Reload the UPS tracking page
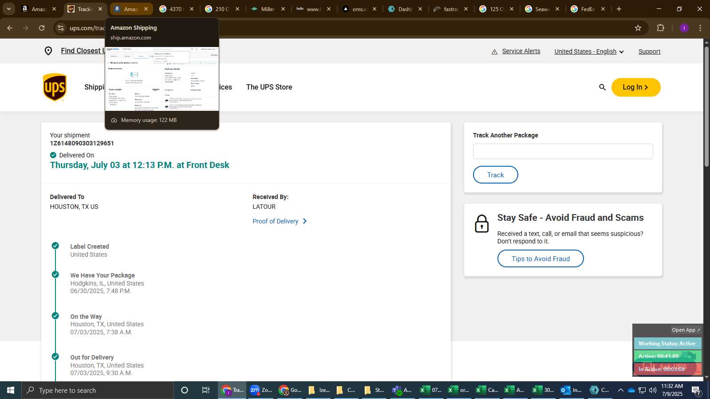710x399 pixels. tap(42, 28)
